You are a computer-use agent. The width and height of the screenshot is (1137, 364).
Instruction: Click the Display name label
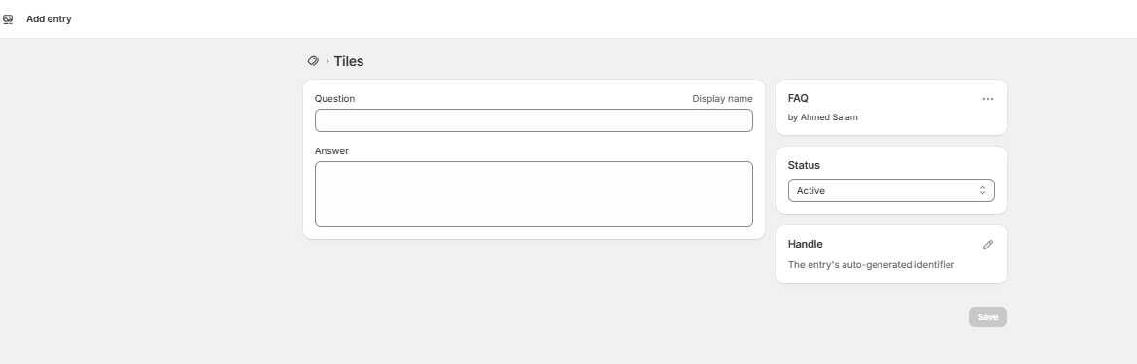(x=722, y=99)
